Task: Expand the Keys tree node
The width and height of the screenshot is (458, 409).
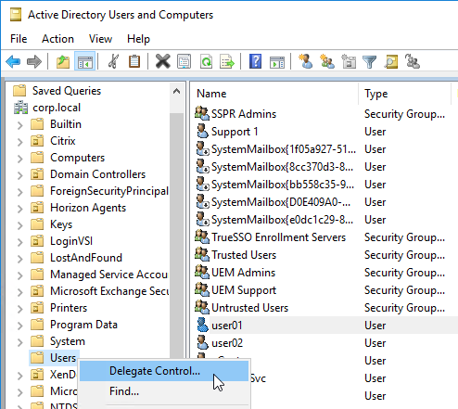Action: (x=19, y=225)
